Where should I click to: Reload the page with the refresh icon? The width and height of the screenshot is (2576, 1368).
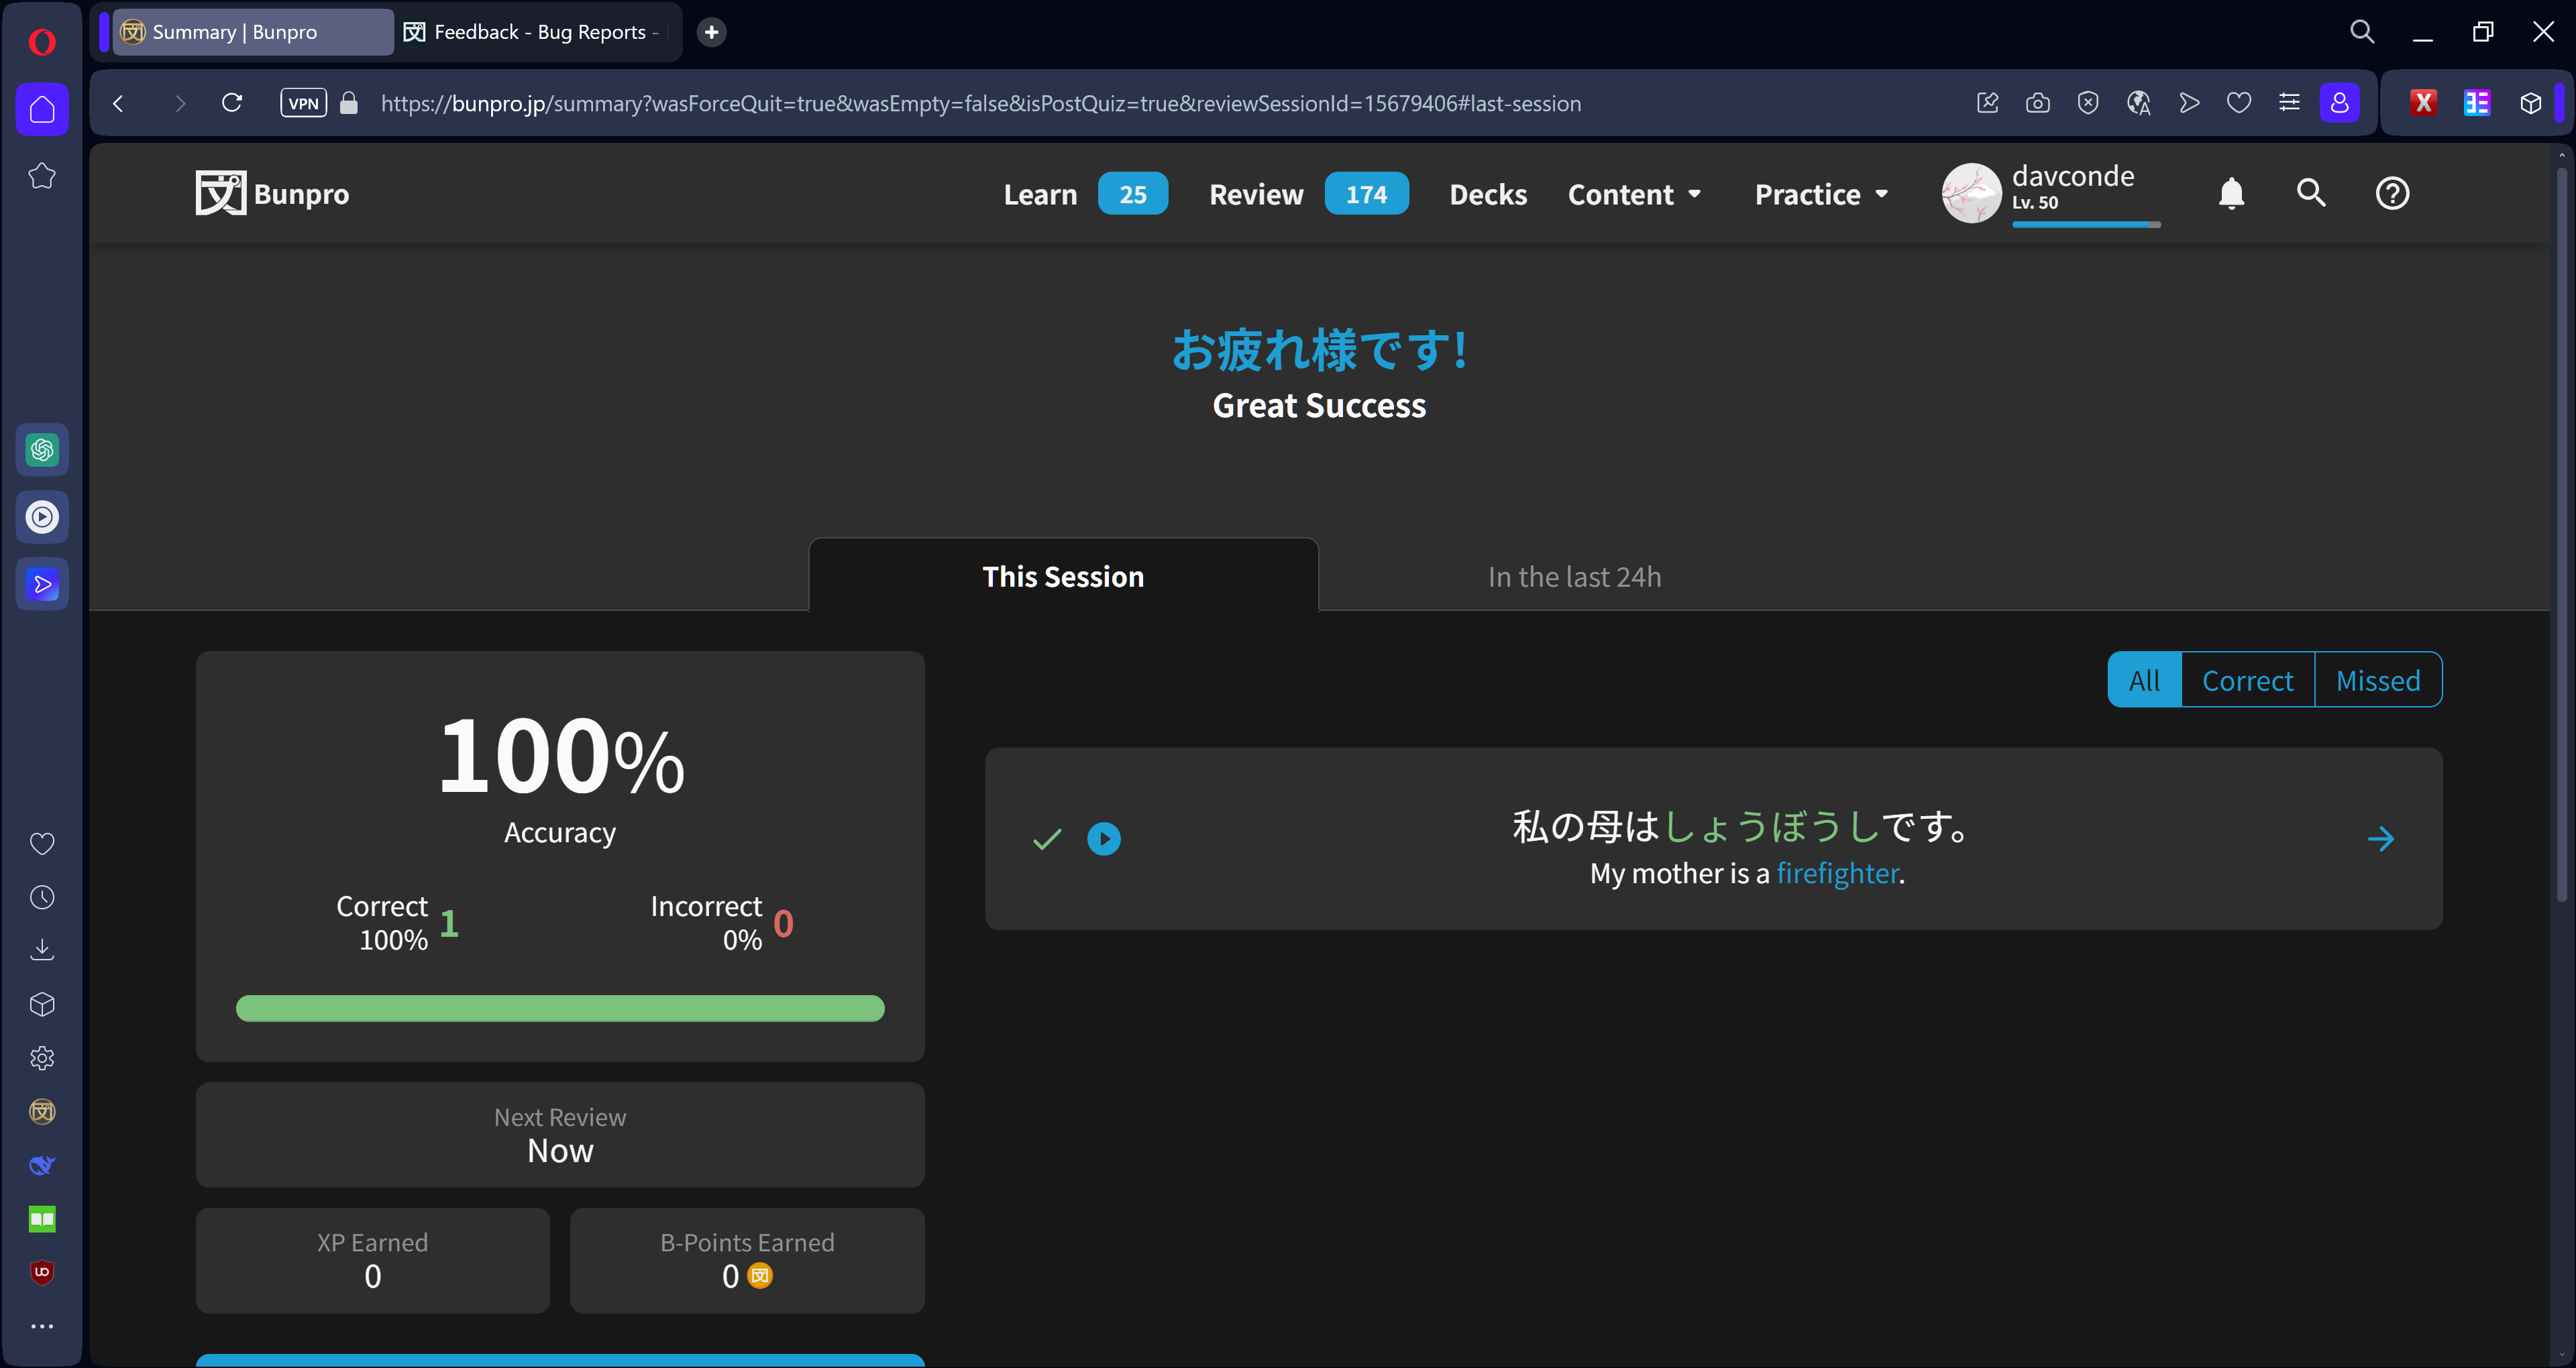click(x=232, y=103)
